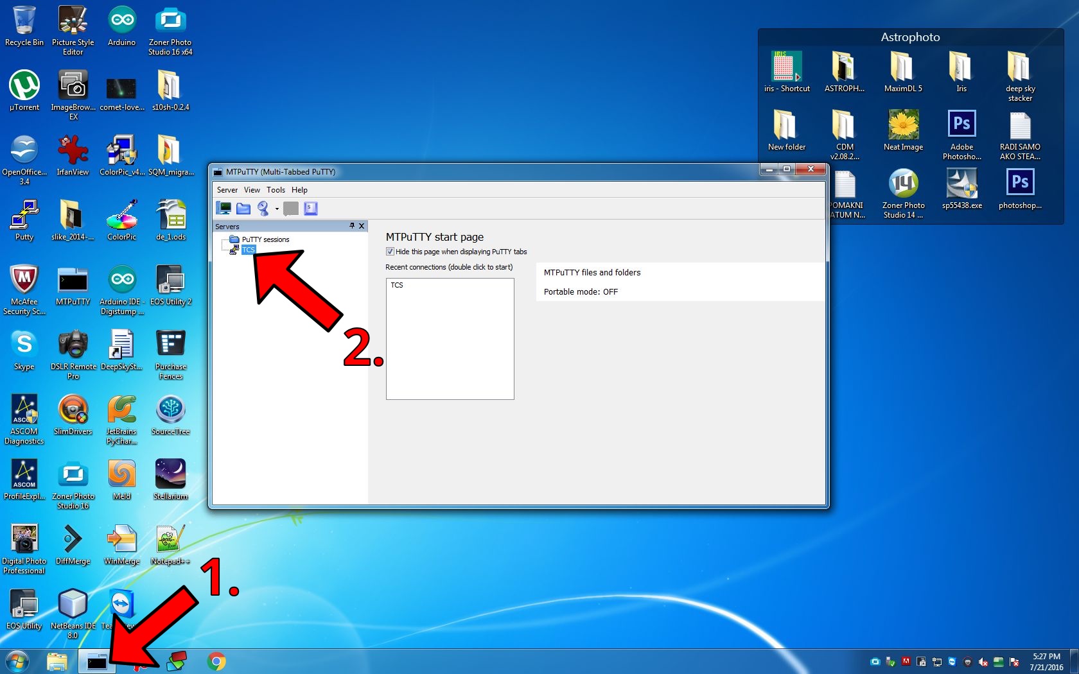Open iris - Shortcut in Astrophoto fence
Screen dimensions: 1079x674
(787, 72)
